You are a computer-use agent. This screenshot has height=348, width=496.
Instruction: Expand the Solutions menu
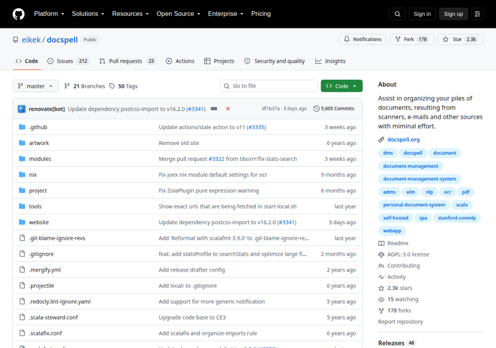(x=88, y=14)
